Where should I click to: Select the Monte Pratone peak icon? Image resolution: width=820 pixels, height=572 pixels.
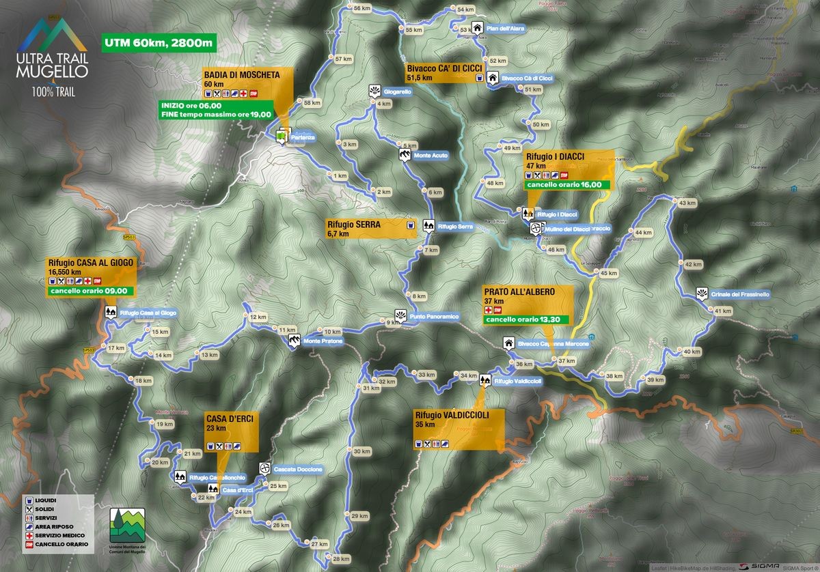click(293, 340)
